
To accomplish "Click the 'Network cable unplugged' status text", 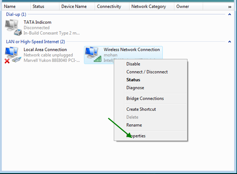I will 48,55.
